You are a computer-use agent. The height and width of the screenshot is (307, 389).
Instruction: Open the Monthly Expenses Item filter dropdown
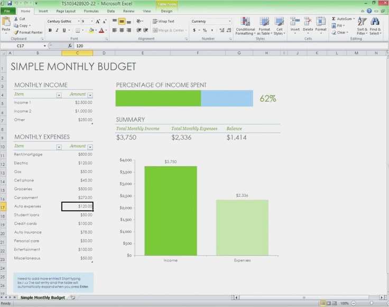[59, 147]
